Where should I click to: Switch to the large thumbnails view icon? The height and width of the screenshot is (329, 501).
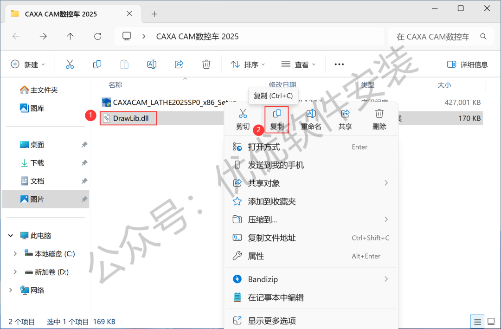(491, 321)
